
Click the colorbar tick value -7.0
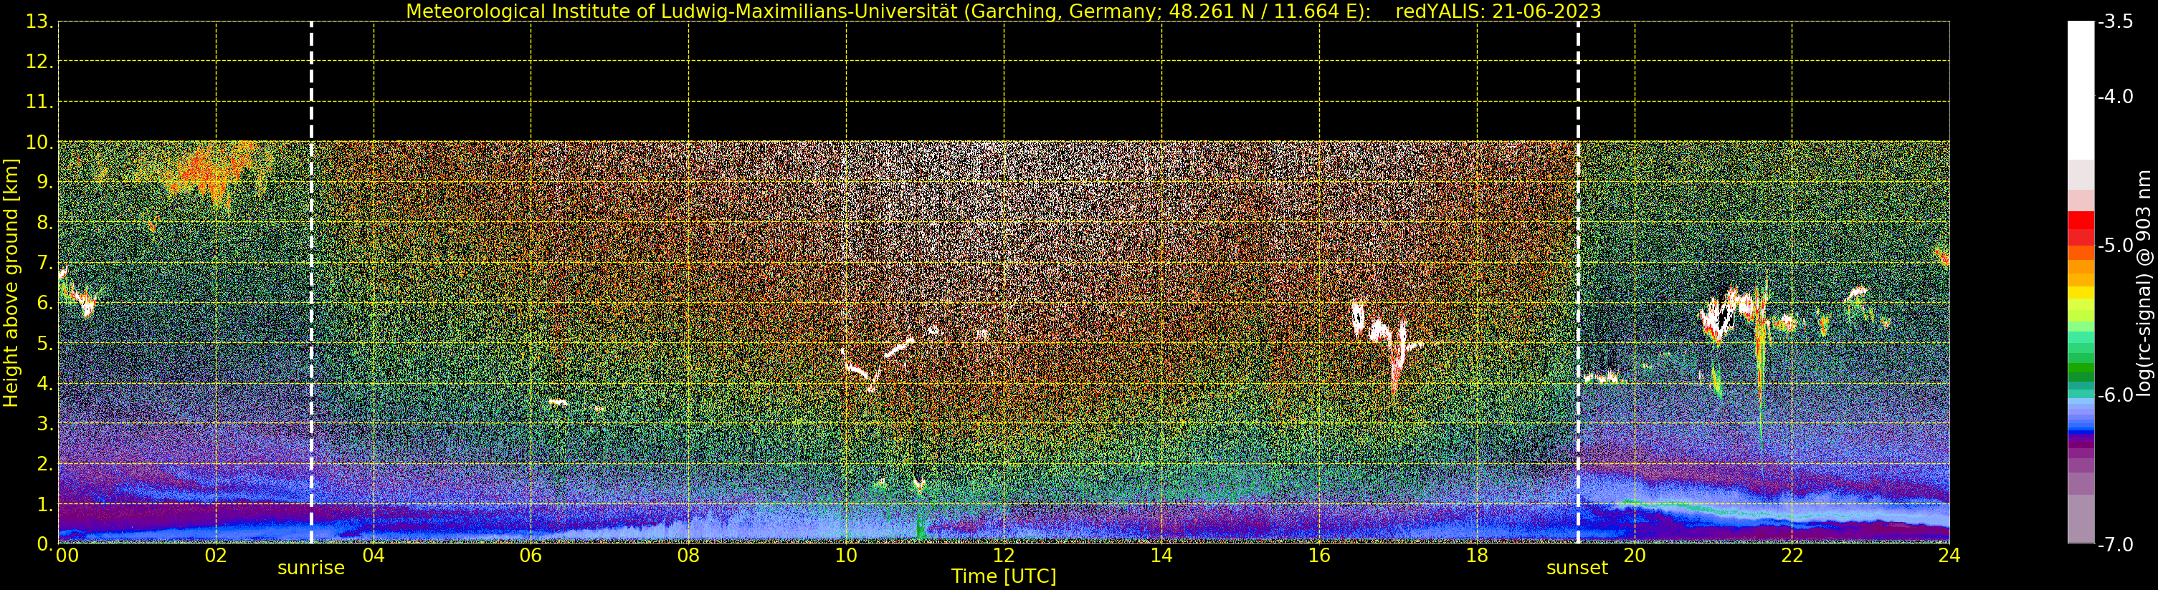(2116, 544)
